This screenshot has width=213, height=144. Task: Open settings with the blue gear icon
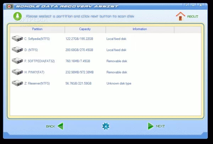[105, 126]
